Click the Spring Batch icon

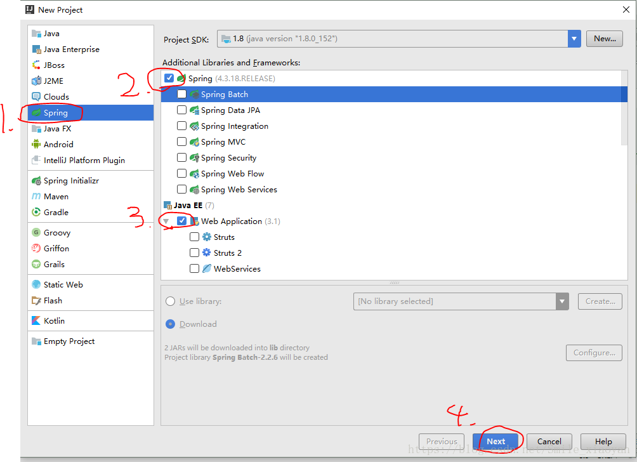(195, 95)
